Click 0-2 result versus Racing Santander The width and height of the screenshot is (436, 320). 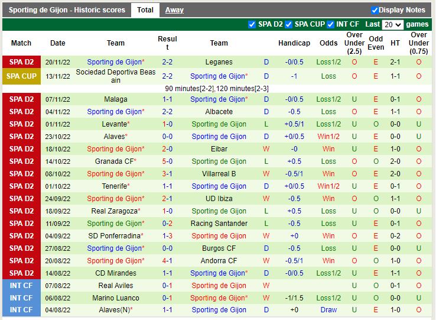coord(167,224)
